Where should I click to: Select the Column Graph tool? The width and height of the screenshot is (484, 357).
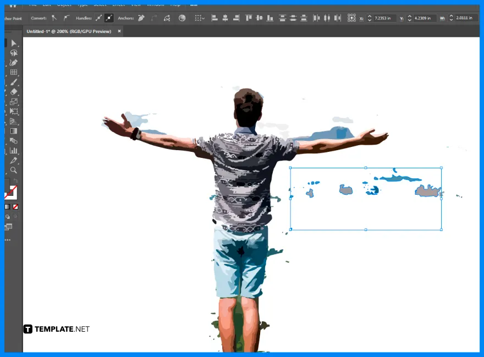tap(14, 150)
